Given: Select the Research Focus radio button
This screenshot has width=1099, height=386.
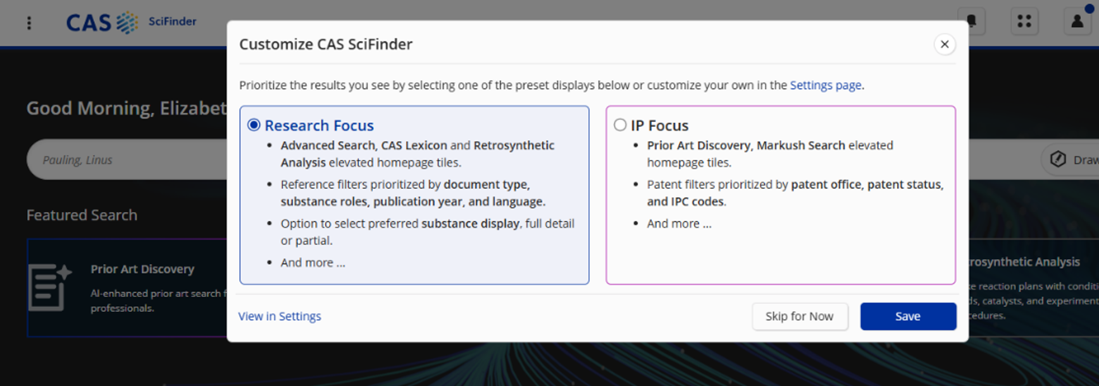Looking at the screenshot, I should (254, 124).
